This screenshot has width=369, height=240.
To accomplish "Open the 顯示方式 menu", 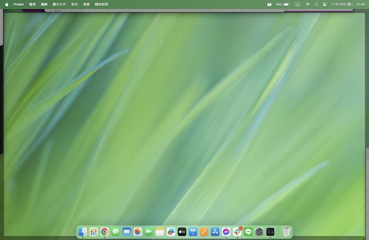I will (59, 4).
